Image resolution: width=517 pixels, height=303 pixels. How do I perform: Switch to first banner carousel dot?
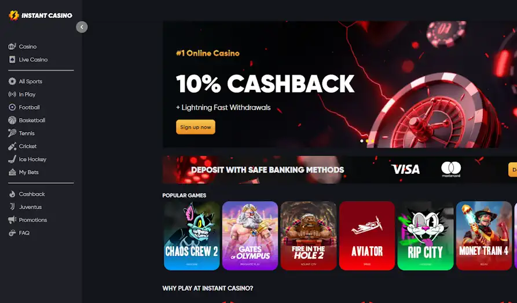tap(362, 141)
